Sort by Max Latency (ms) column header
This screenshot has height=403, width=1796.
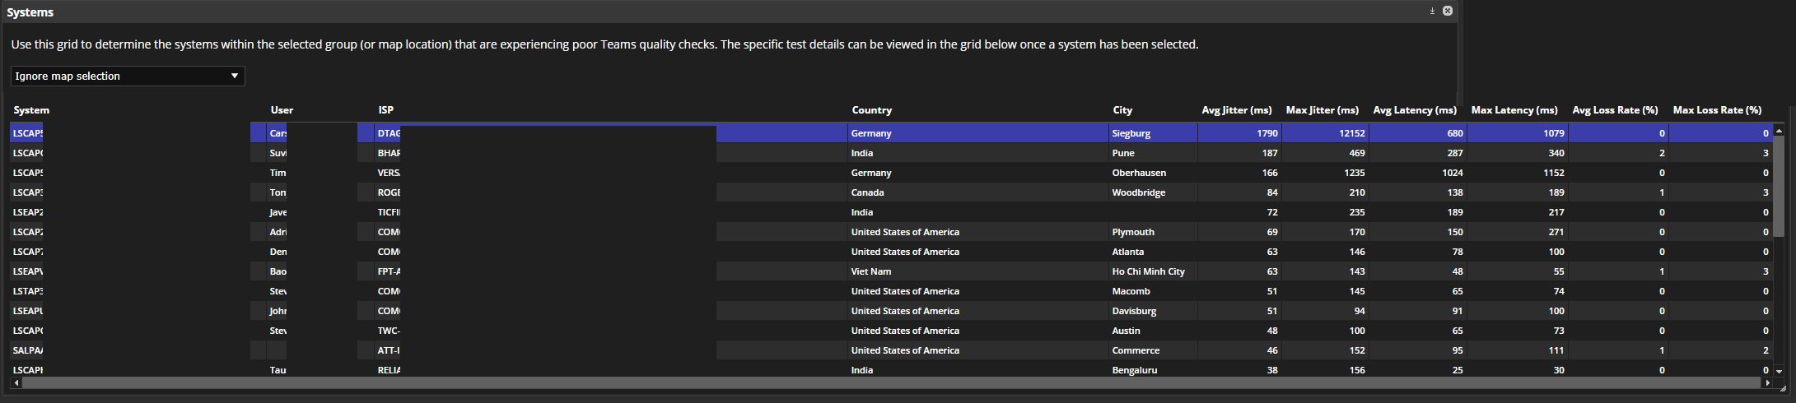[1514, 110]
